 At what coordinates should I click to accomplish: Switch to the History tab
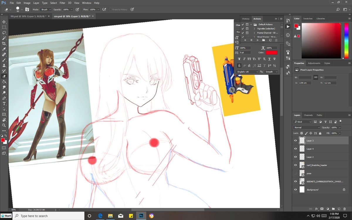click(246, 19)
